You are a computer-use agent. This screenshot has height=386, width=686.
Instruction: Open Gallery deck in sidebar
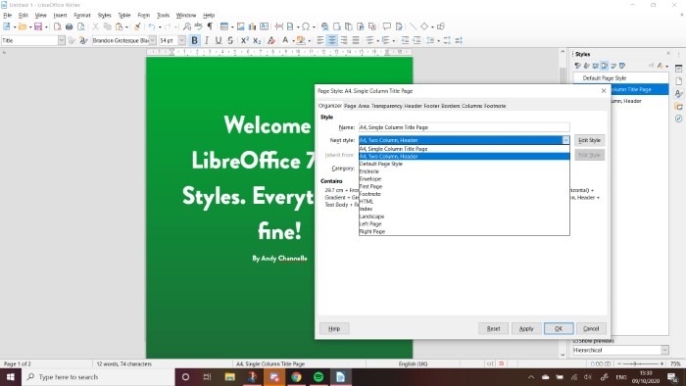678,106
